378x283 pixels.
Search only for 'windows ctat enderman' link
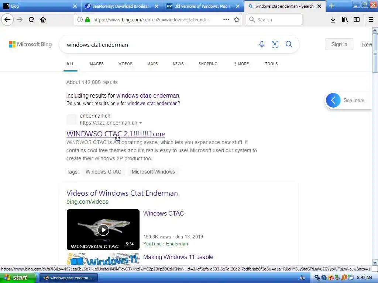tap(152, 104)
